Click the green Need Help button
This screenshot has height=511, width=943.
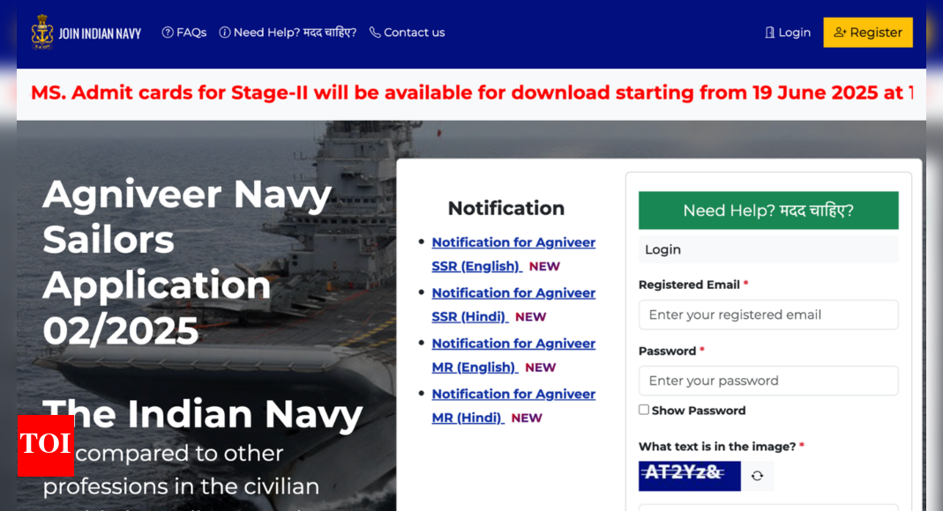tap(767, 211)
